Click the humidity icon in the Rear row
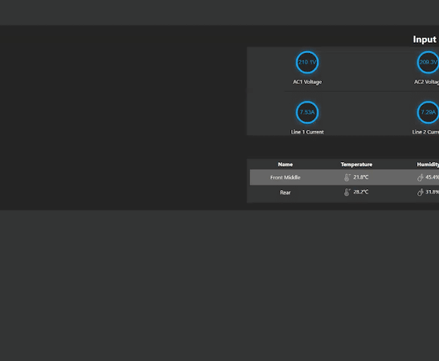Screen dimensions: 439x361 click(x=420, y=192)
